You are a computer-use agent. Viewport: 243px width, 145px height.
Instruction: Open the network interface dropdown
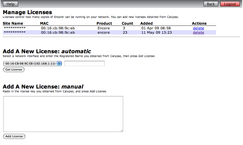32,63
